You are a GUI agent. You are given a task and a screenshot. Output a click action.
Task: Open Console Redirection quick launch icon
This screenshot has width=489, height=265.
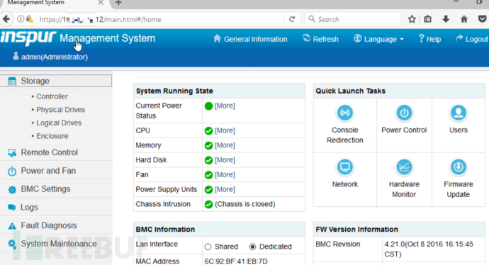coord(345,113)
